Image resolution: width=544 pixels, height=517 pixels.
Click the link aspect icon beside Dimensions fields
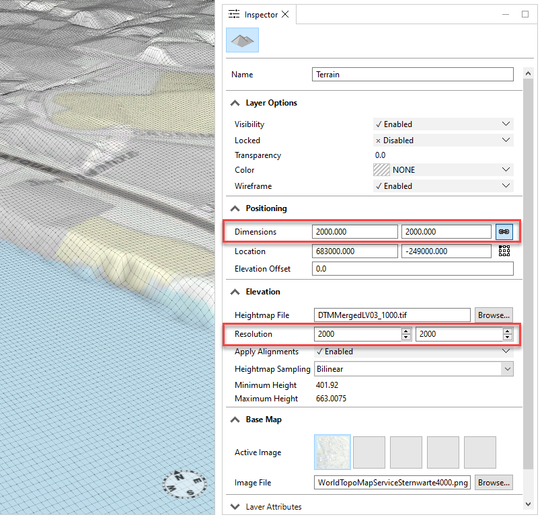[x=504, y=231]
